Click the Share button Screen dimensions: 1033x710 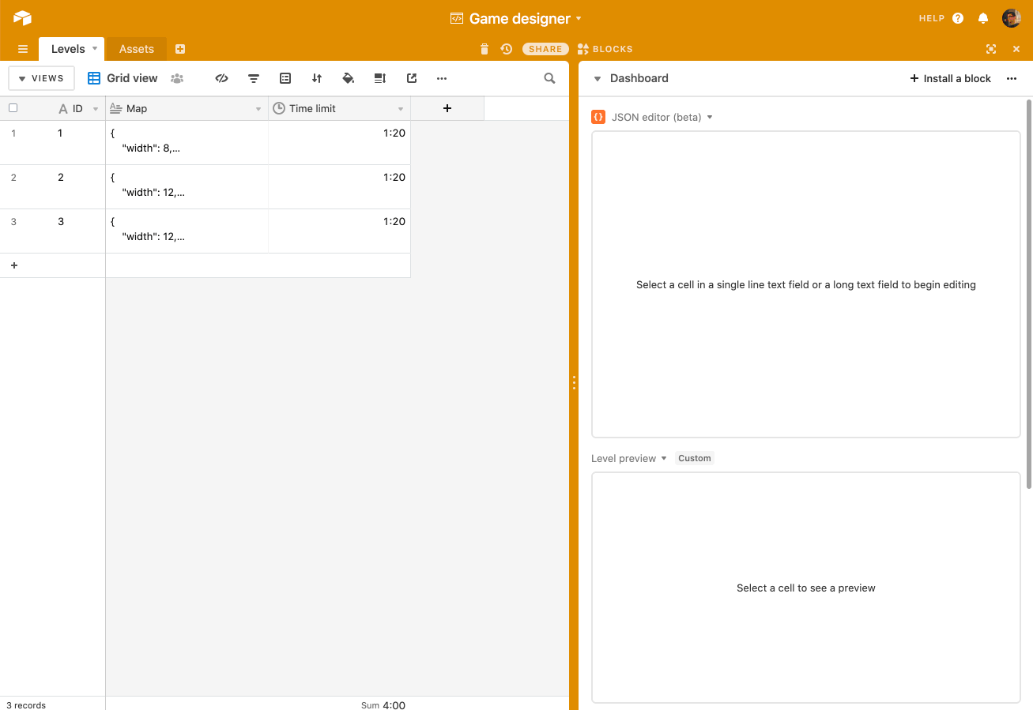[545, 49]
